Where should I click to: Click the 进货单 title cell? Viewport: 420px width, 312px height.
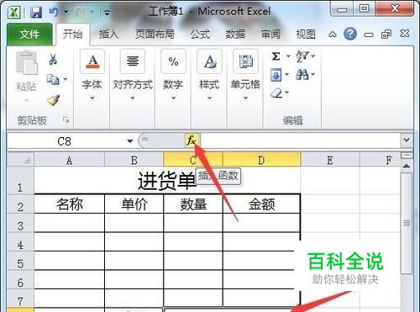point(167,181)
